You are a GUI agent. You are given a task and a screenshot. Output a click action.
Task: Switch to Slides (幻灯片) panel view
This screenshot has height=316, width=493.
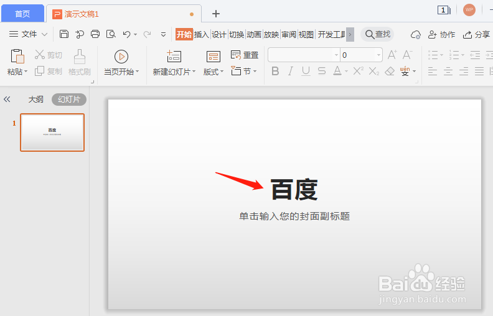click(69, 100)
